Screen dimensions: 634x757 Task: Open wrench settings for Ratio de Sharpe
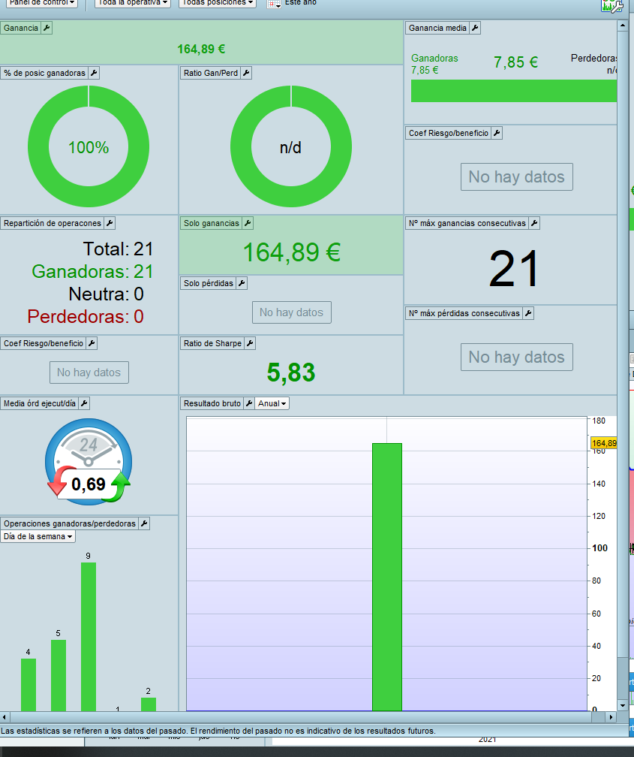250,343
